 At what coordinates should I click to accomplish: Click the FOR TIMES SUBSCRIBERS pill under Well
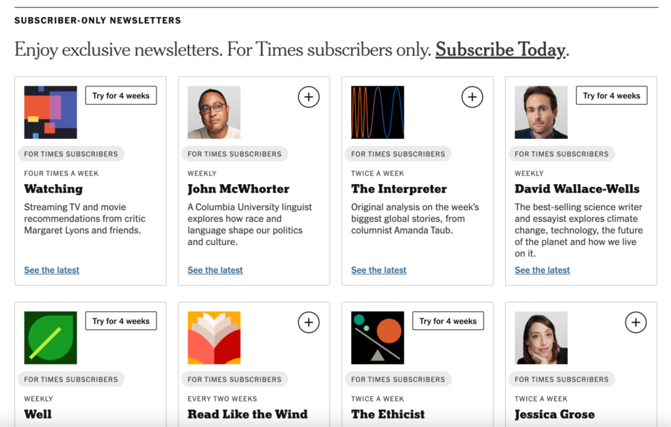pos(71,379)
